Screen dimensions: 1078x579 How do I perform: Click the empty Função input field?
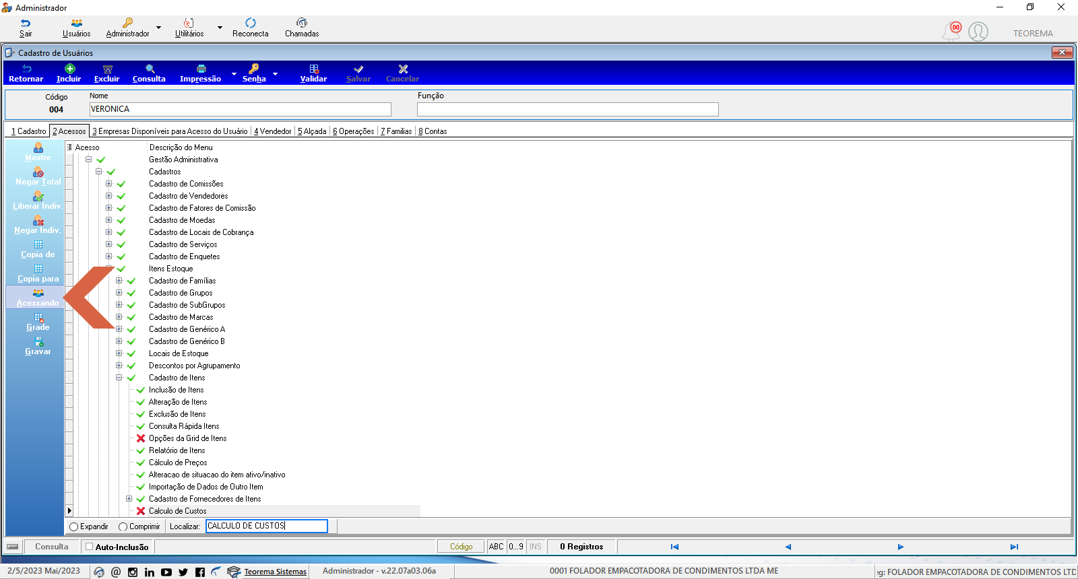(x=567, y=109)
